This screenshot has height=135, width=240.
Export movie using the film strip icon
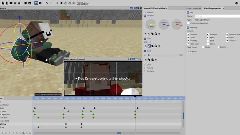click(25, 3)
